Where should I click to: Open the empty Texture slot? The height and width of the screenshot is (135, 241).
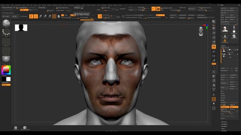[x=6, y=51]
